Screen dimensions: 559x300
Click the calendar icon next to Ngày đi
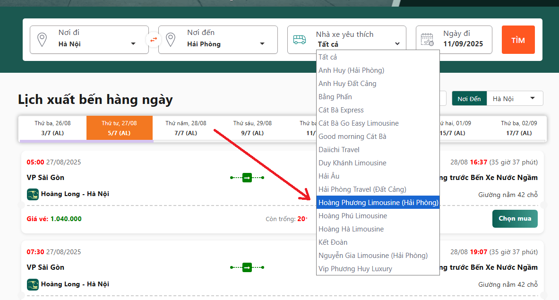[x=427, y=40]
